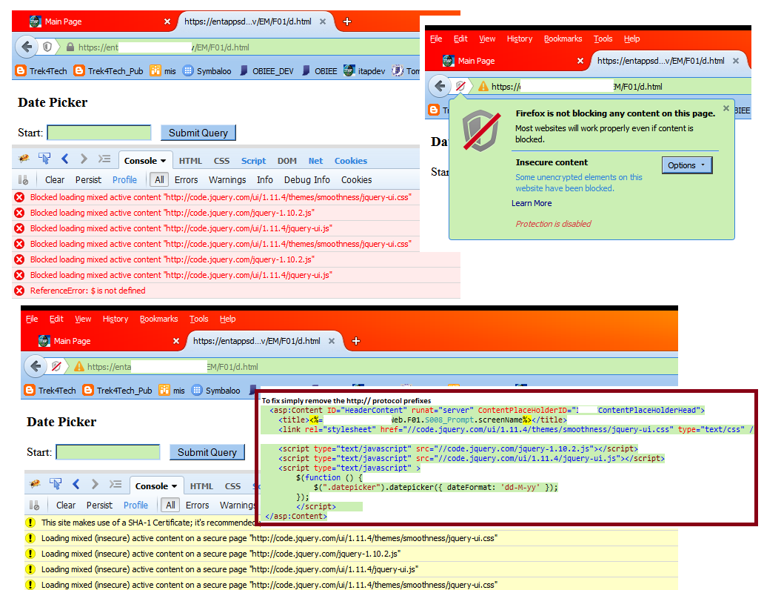Click Submit Query in the top-left window
Screen dimensions: 764x590
click(x=198, y=133)
